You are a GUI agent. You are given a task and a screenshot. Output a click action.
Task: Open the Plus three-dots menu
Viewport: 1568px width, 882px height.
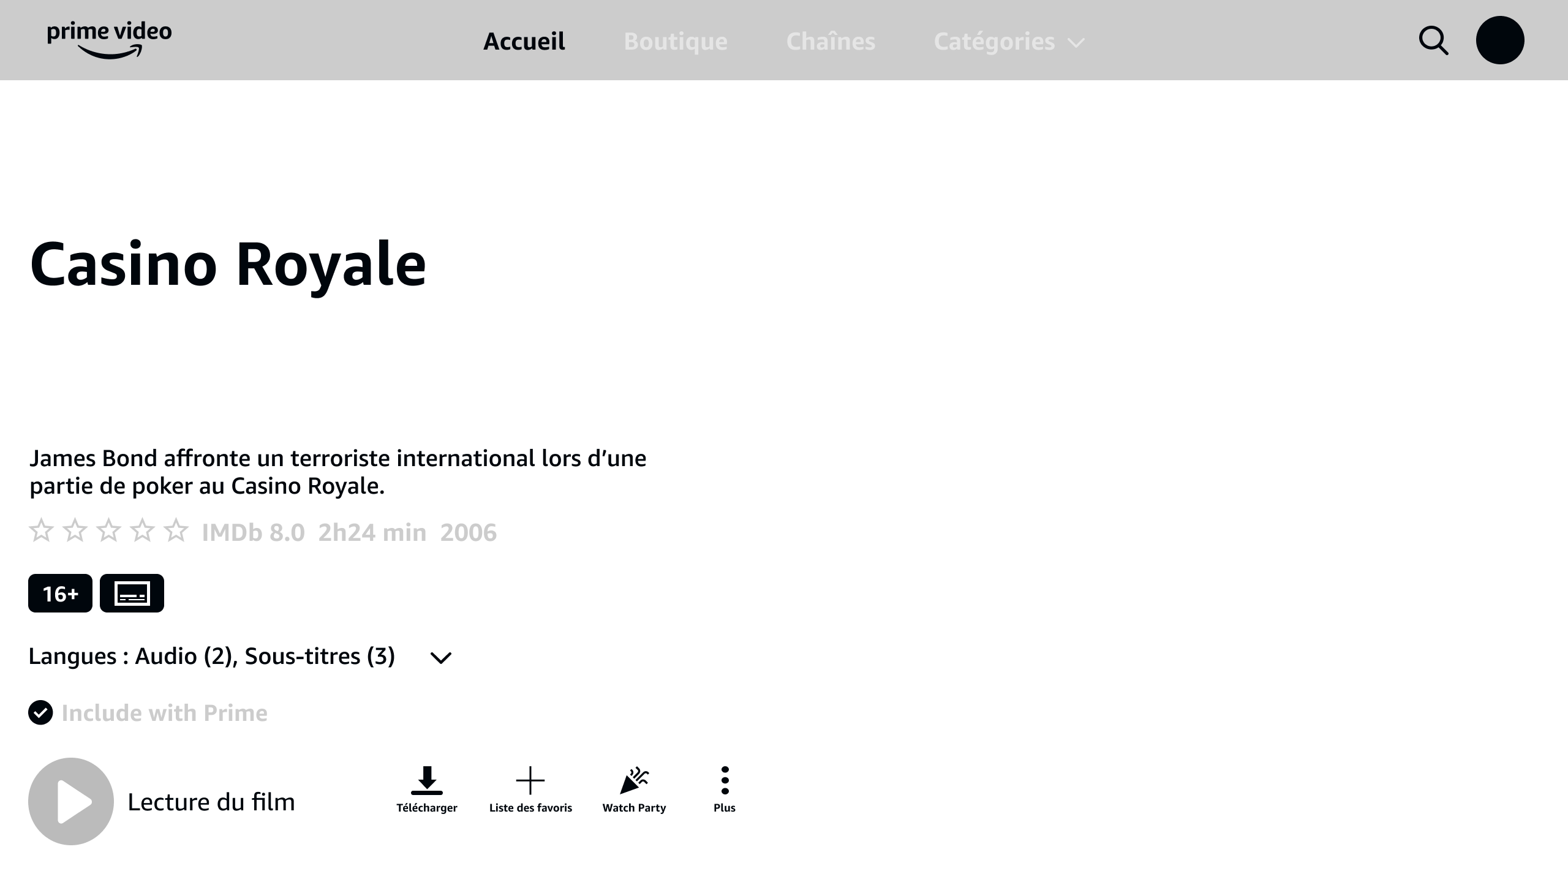tap(725, 780)
